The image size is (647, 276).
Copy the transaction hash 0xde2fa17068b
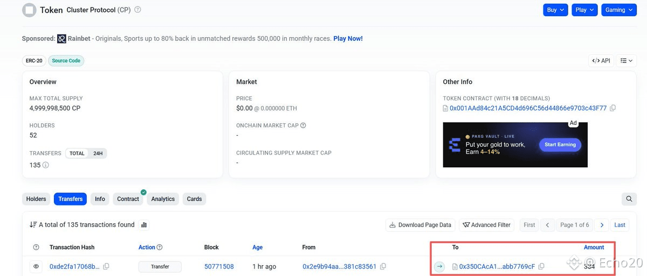tap(106, 266)
